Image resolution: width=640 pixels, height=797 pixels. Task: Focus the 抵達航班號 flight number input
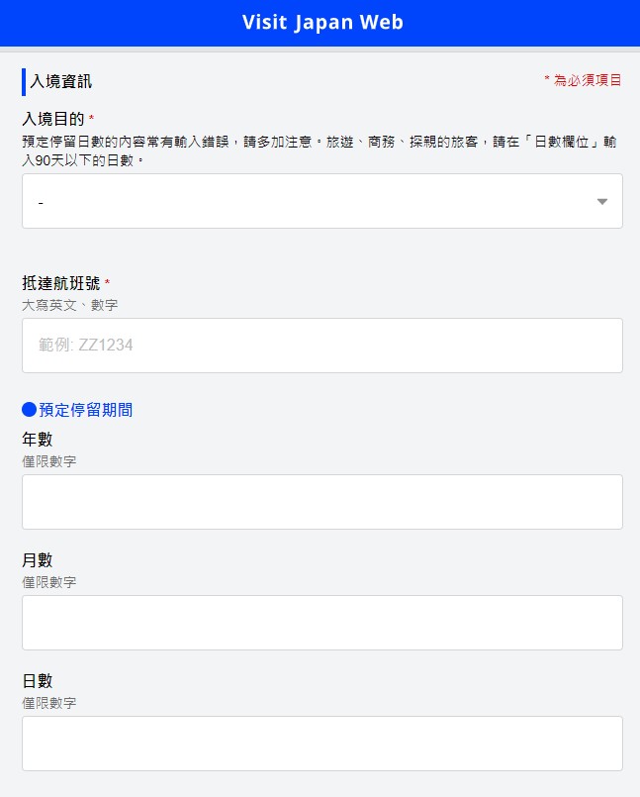(x=321, y=346)
